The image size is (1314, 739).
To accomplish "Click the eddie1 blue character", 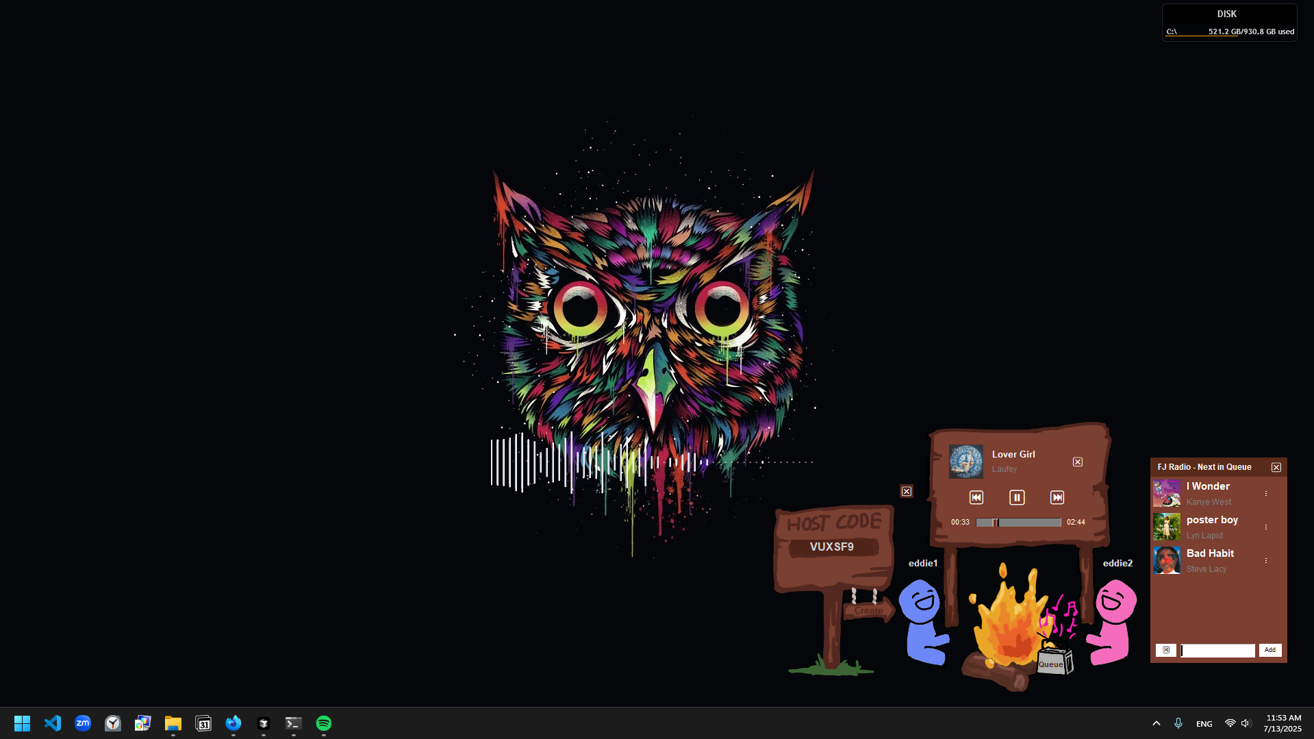I will point(923,622).
